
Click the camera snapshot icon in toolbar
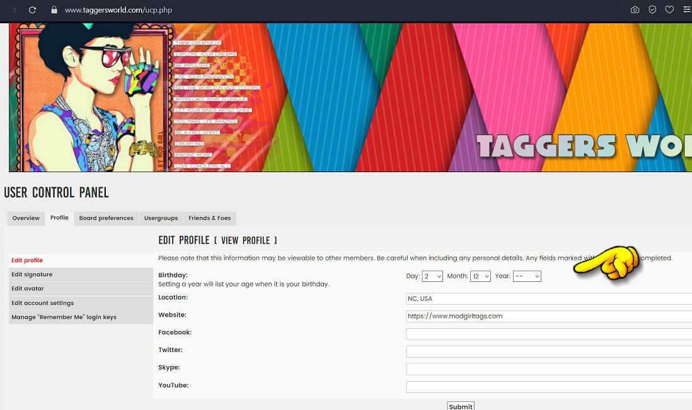635,9
